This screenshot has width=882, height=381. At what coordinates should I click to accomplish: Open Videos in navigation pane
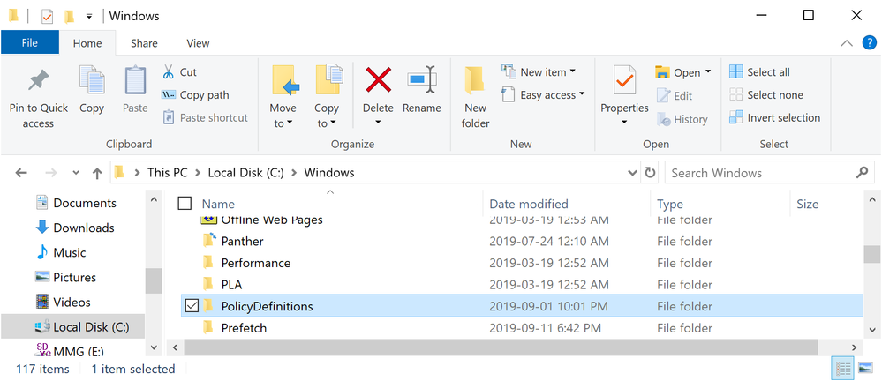pos(63,302)
